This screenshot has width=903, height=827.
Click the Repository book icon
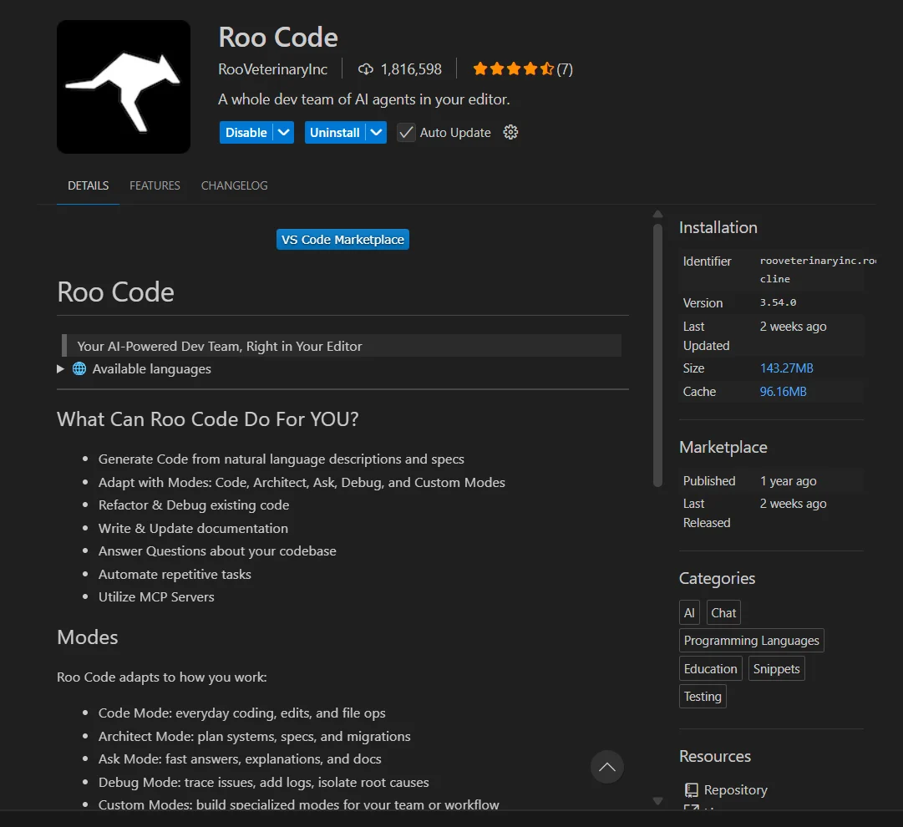[x=691, y=789]
